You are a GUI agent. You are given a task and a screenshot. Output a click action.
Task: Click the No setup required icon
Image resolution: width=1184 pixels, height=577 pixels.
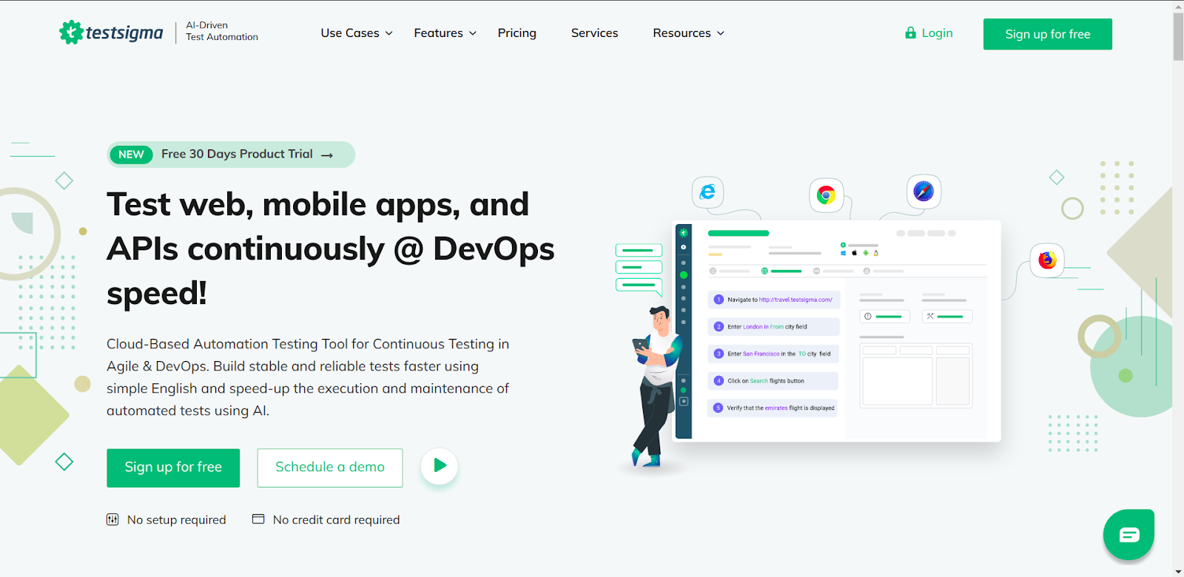pyautogui.click(x=112, y=519)
